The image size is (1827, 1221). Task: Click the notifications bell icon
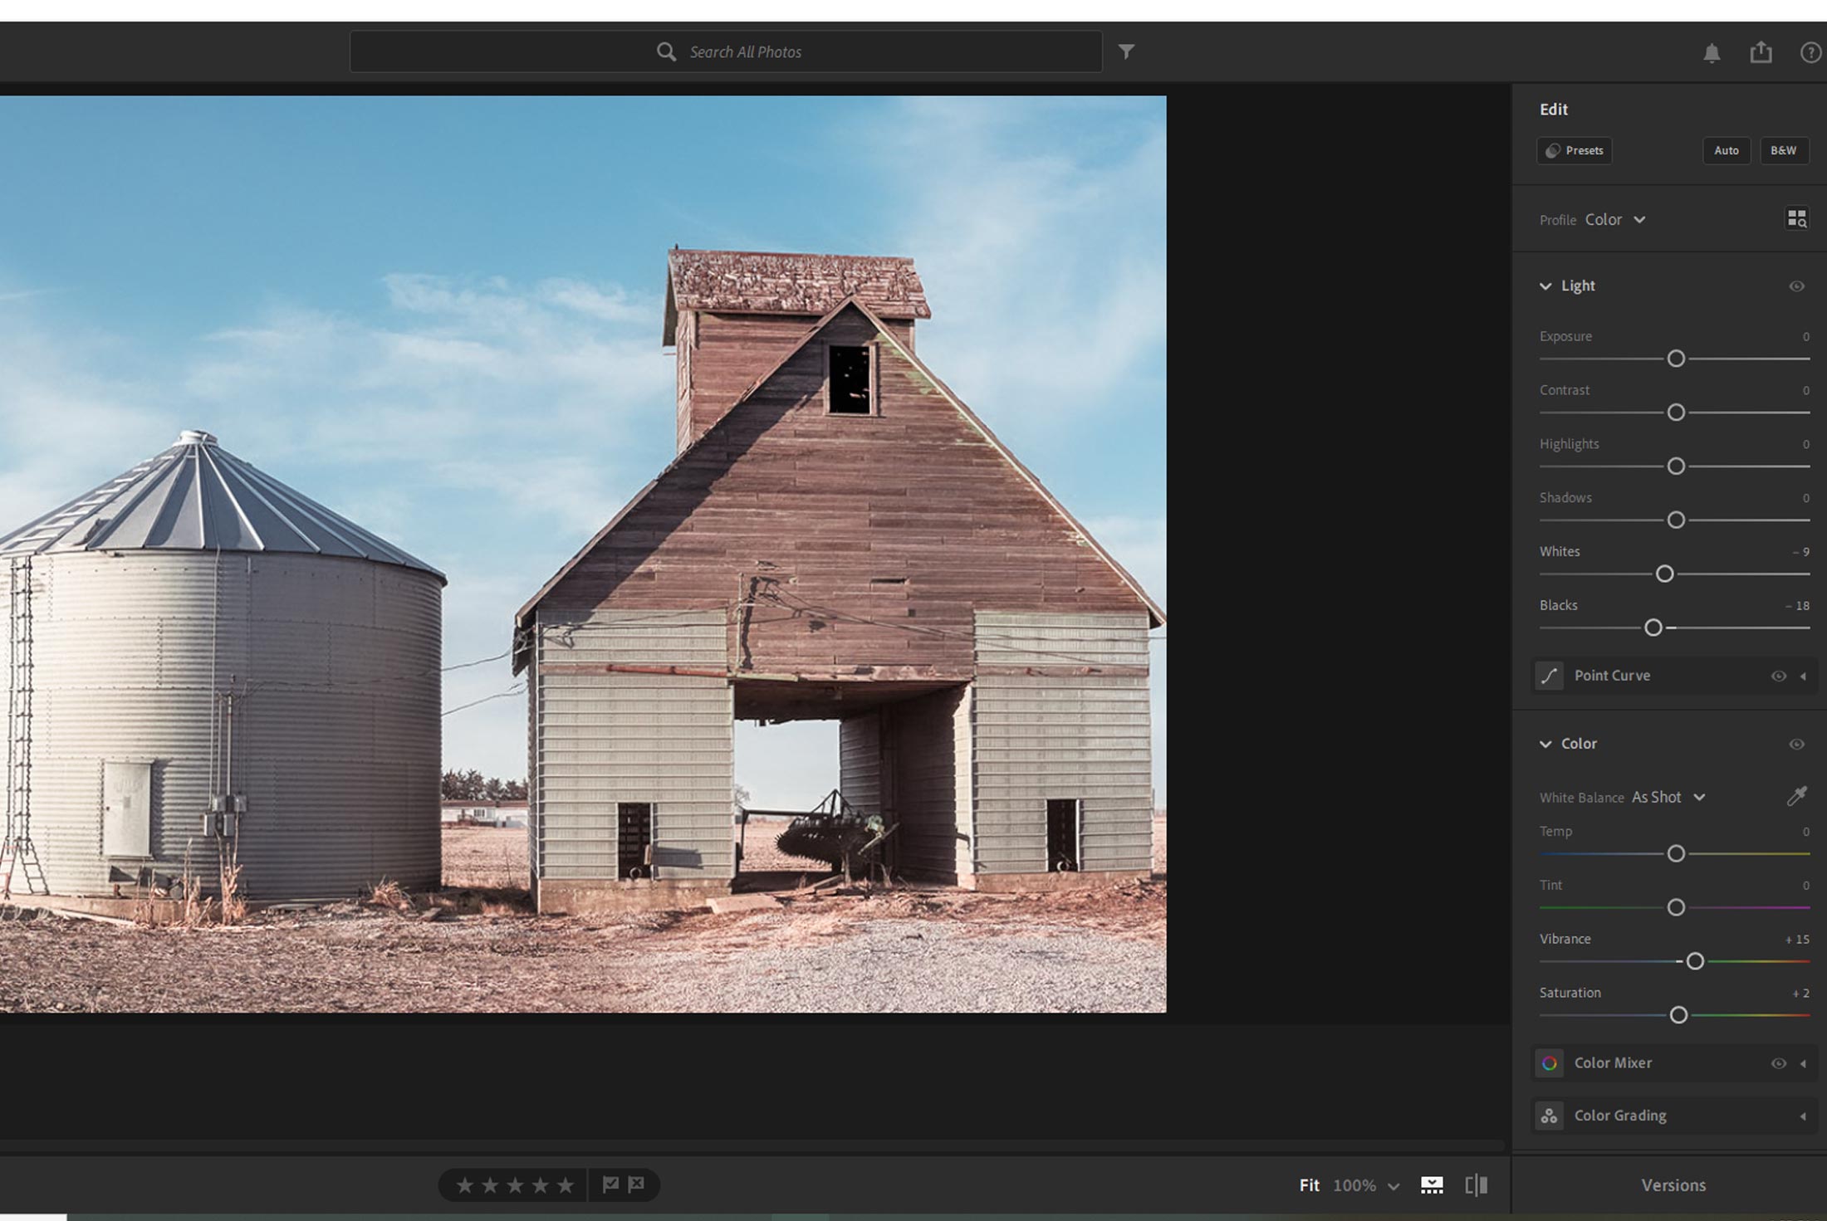(1712, 51)
